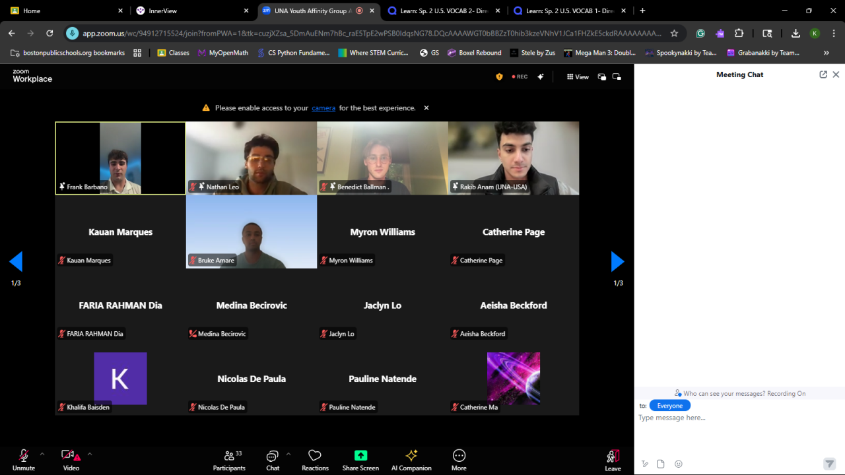Open a new browser tab
Screen dimensions: 845x475
point(642,11)
